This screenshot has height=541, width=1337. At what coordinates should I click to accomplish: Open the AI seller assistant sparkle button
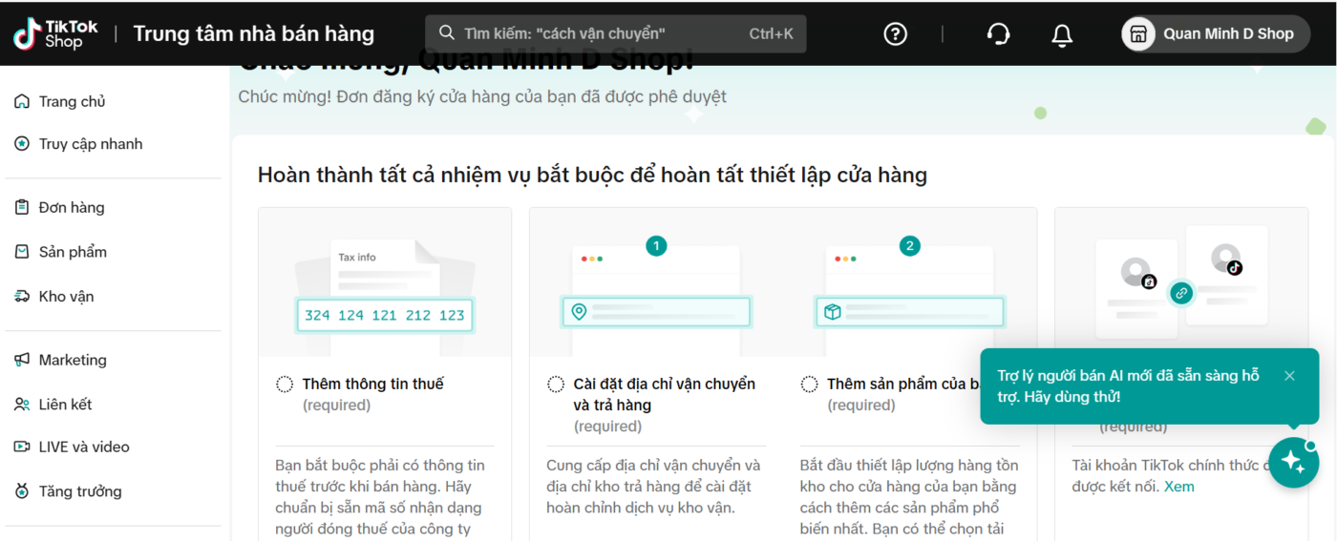[1293, 463]
